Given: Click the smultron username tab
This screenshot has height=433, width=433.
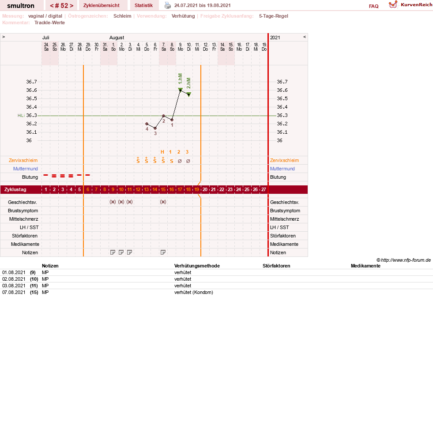Looking at the screenshot, I should [21, 6].
